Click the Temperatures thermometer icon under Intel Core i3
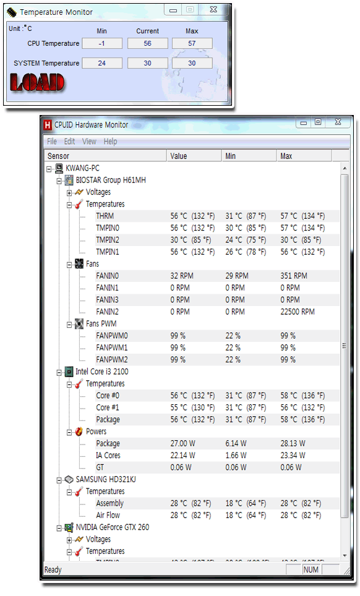The image size is (360, 596). click(79, 384)
